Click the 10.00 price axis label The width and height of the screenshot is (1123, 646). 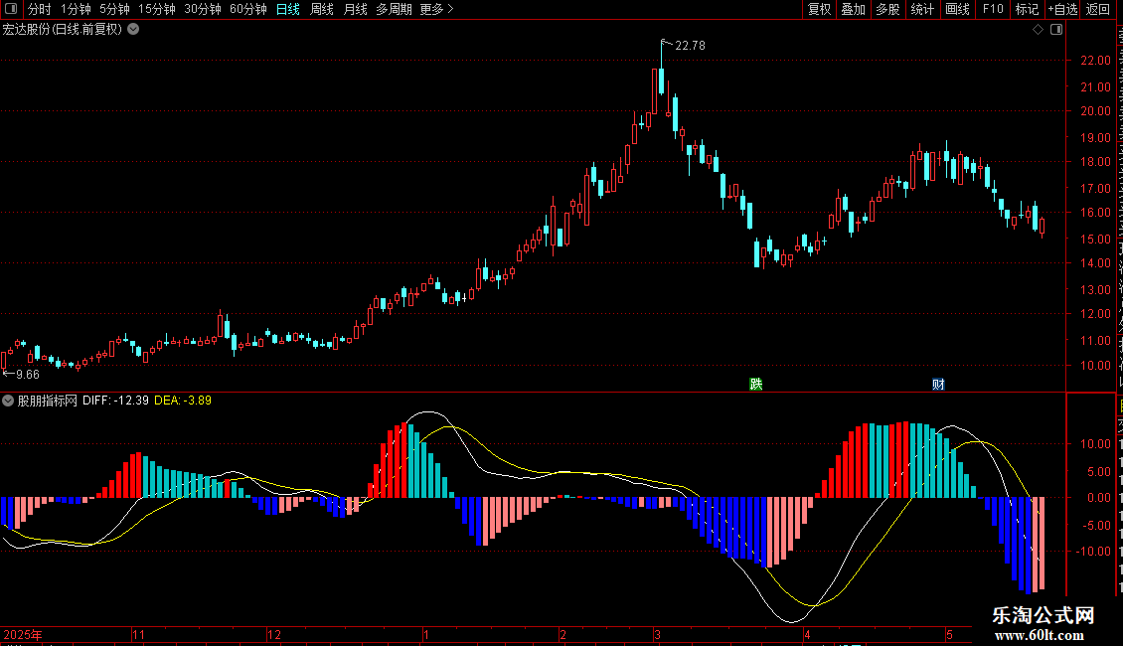pyautogui.click(x=1096, y=366)
